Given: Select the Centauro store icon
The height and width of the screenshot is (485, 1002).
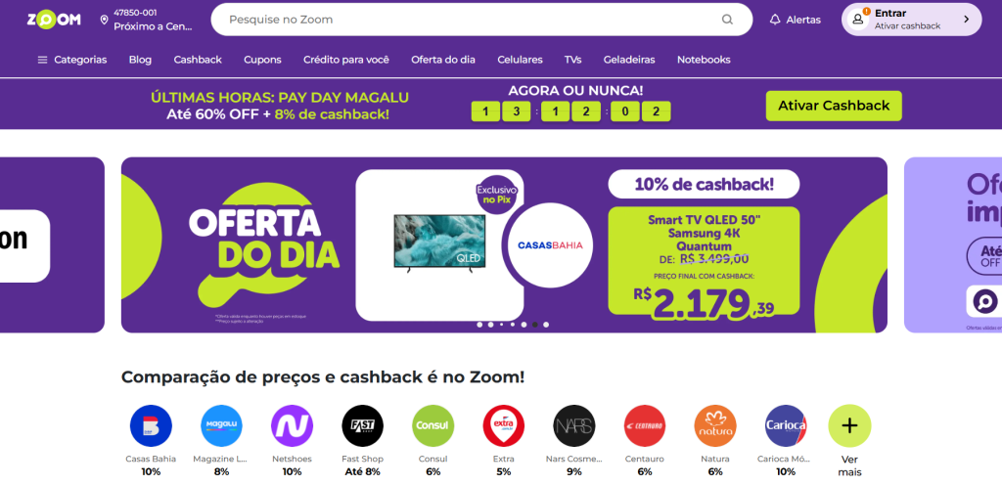Looking at the screenshot, I should (645, 425).
